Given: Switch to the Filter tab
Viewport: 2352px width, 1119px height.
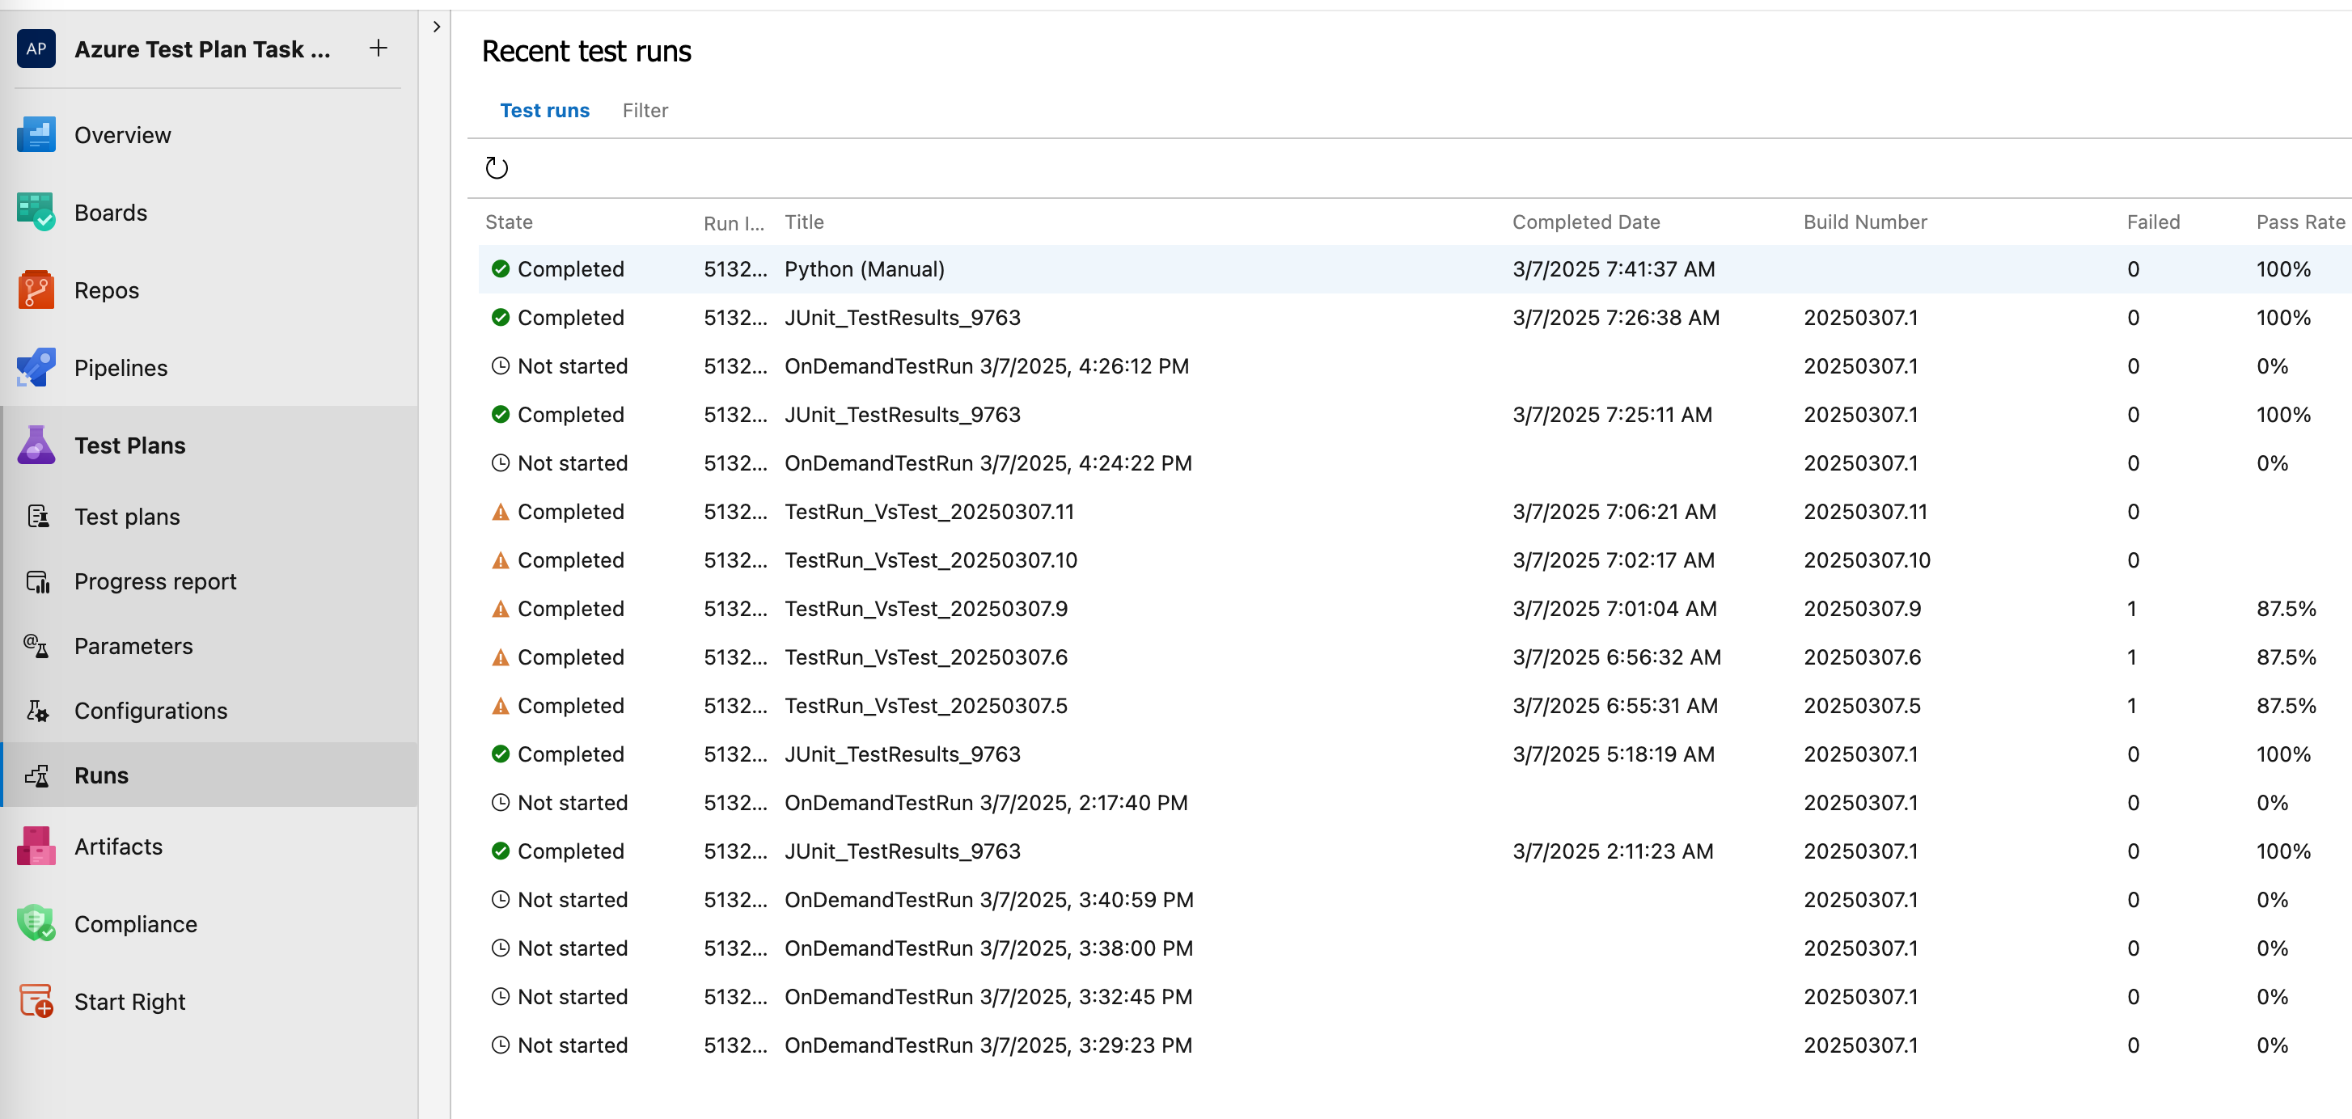Looking at the screenshot, I should coord(645,111).
